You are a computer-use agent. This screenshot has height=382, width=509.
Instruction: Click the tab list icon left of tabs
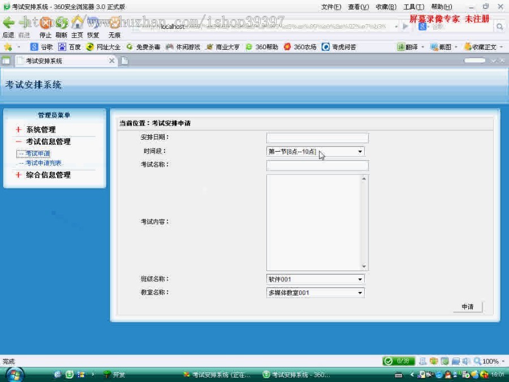6,61
